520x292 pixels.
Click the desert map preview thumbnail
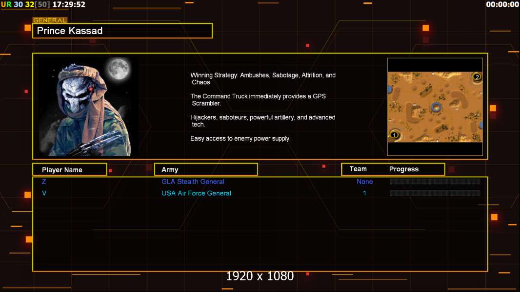(x=435, y=107)
